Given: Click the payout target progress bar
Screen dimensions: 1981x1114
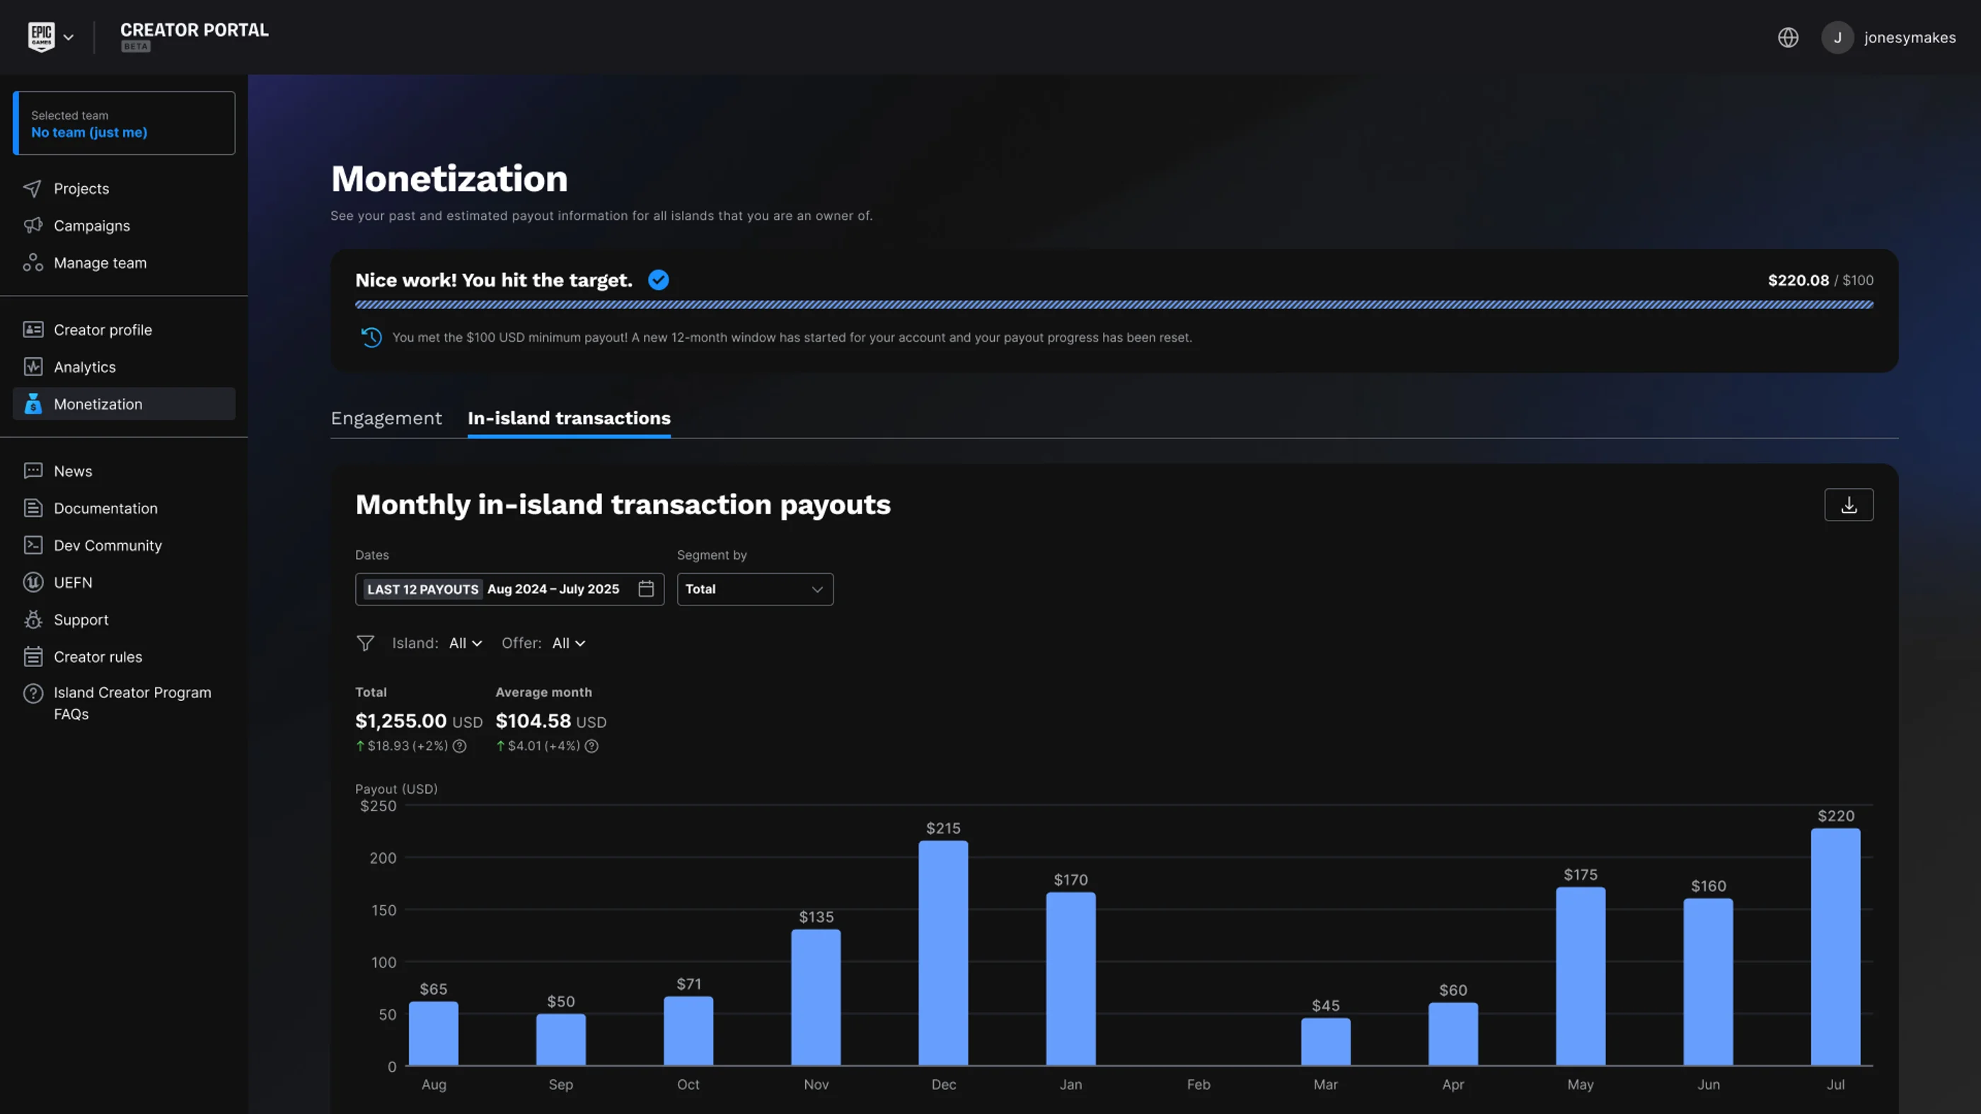Looking at the screenshot, I should click(1114, 306).
